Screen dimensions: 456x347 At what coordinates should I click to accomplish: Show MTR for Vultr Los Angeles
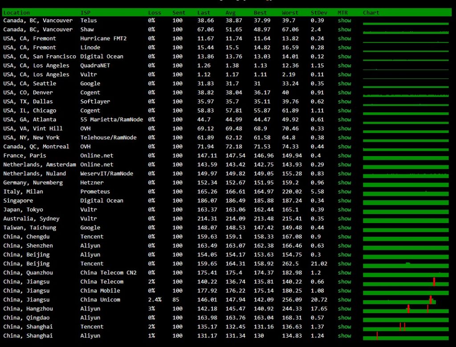coord(344,74)
